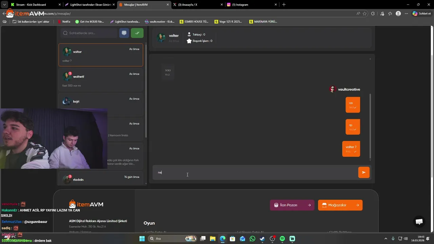Viewport: 434px width, 244px height.
Task: Open the woltwtf conversation row
Action: 101,80
